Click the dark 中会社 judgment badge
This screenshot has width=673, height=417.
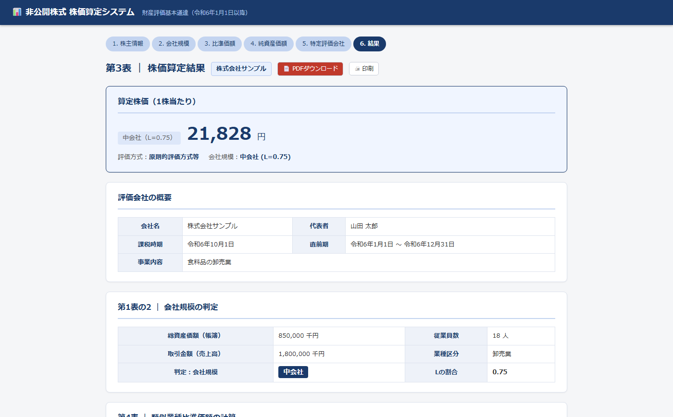(x=293, y=372)
